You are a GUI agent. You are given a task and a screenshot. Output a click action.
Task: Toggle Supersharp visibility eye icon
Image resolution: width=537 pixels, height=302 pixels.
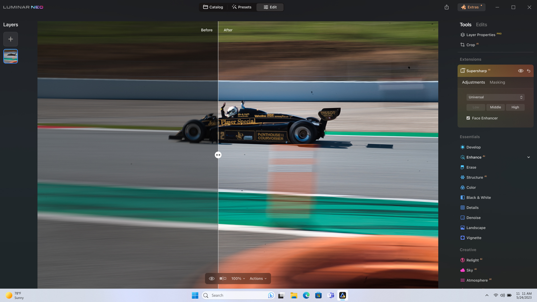pos(520,71)
